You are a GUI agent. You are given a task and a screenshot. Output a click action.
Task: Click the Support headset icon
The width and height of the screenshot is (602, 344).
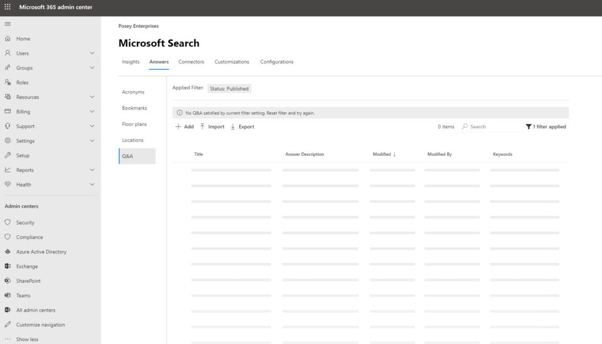(x=8, y=126)
